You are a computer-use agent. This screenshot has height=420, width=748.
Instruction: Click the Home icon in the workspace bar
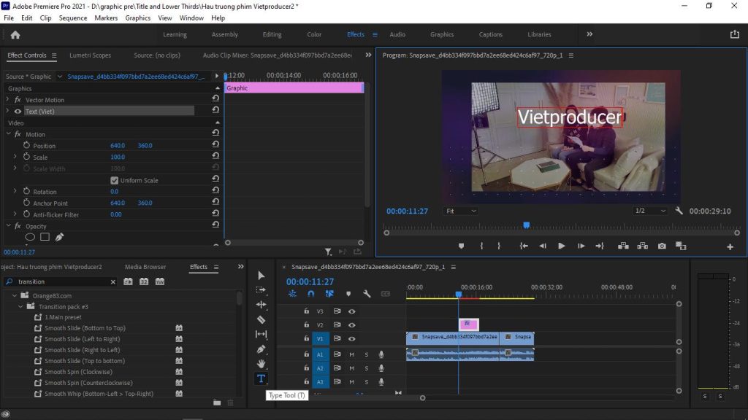(15, 34)
